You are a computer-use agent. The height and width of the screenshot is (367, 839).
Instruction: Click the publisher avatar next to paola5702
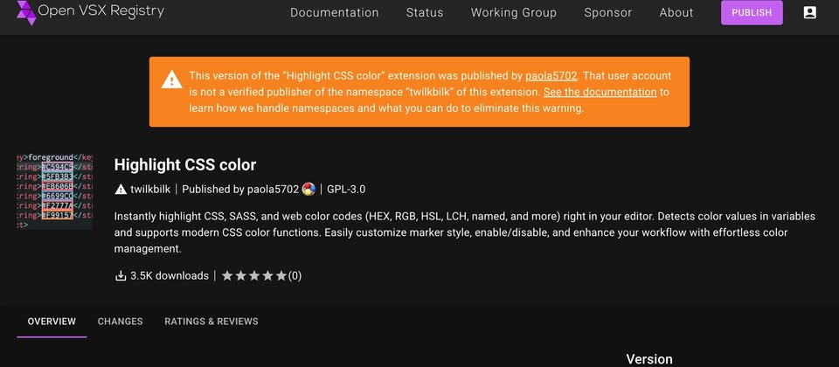308,189
